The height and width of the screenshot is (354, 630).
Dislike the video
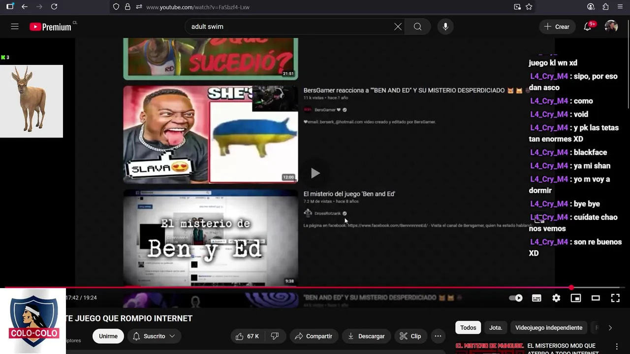pyautogui.click(x=275, y=336)
